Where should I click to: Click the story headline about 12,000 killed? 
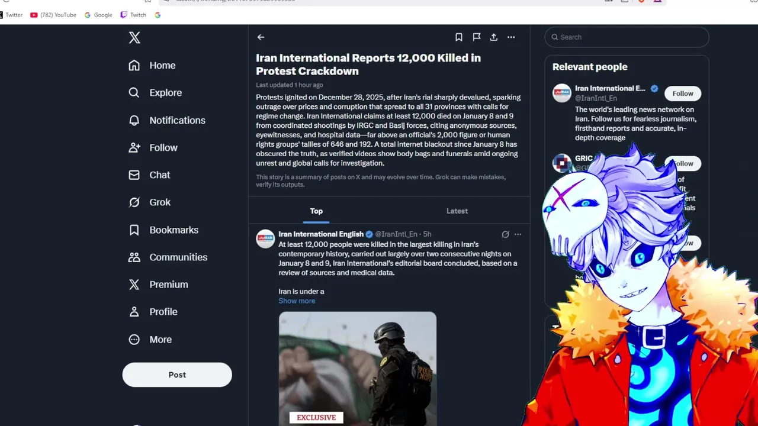[368, 64]
